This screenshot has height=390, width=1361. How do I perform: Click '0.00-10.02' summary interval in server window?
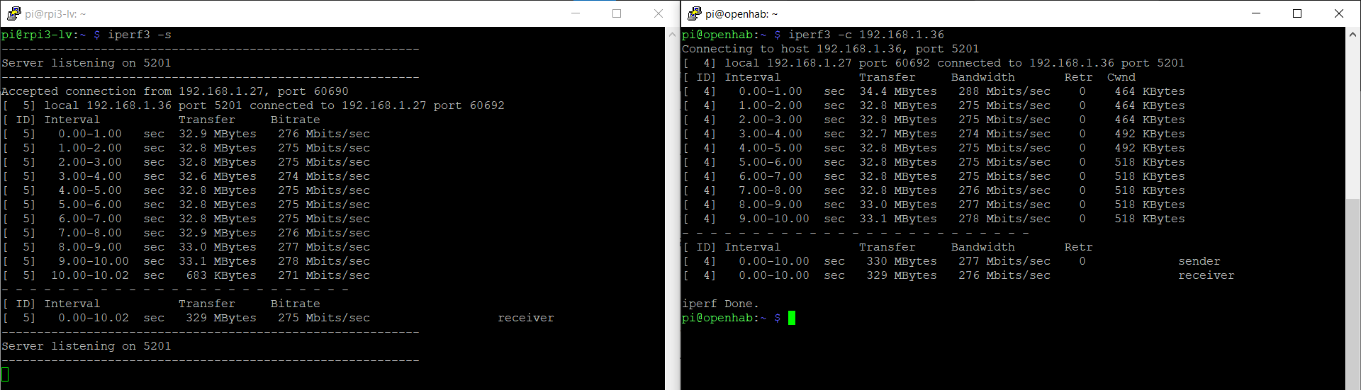click(x=94, y=318)
